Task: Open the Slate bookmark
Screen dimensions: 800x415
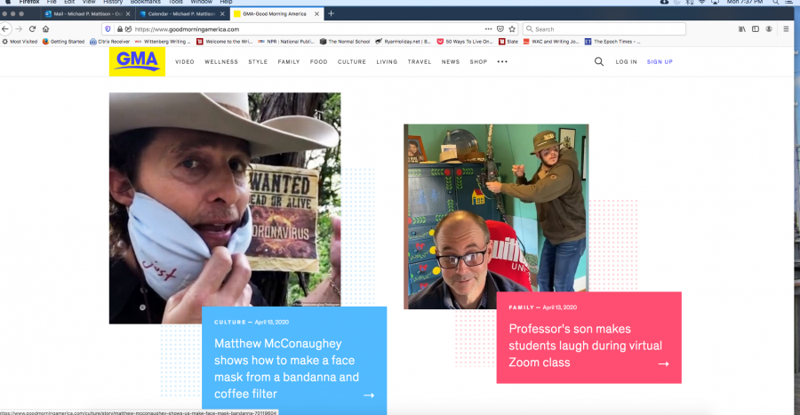Action: coord(508,42)
